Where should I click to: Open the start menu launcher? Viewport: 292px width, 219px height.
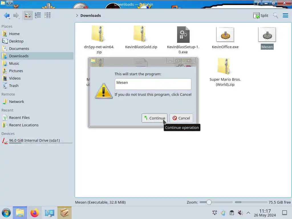(x=6, y=213)
